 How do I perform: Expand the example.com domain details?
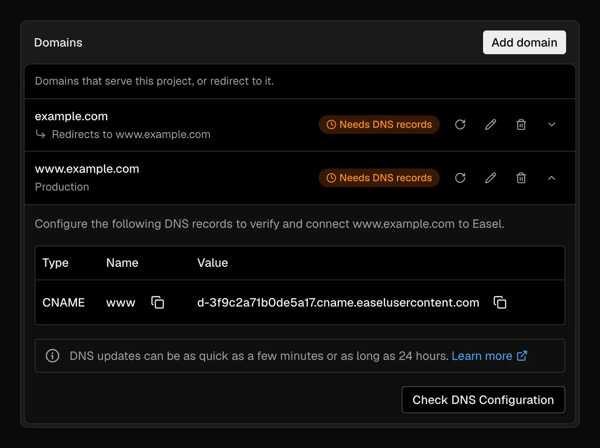click(552, 124)
